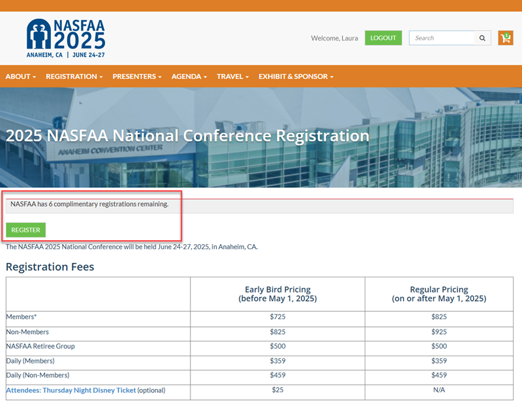Click the N/A cell in Regular Pricing

tap(439, 390)
